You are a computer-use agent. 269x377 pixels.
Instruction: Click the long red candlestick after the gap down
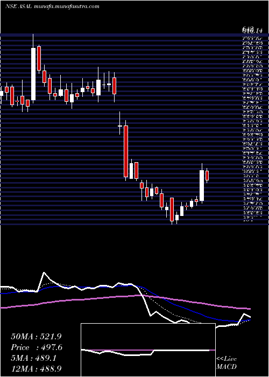pos(126,151)
